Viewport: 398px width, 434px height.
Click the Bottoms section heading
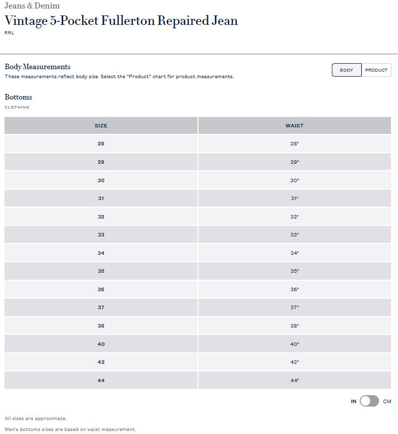click(18, 97)
